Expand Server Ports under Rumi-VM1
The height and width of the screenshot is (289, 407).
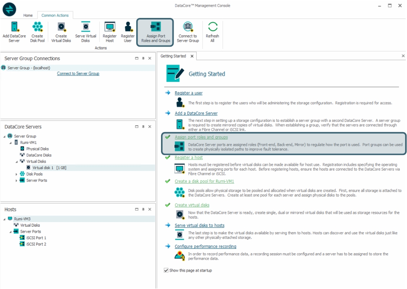[16, 181]
